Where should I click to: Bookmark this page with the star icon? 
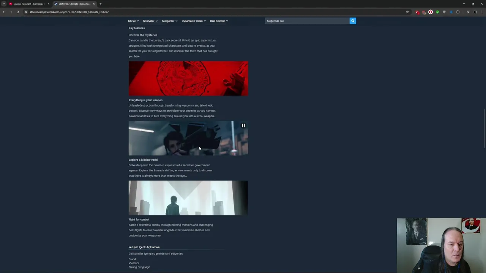[x=407, y=12]
